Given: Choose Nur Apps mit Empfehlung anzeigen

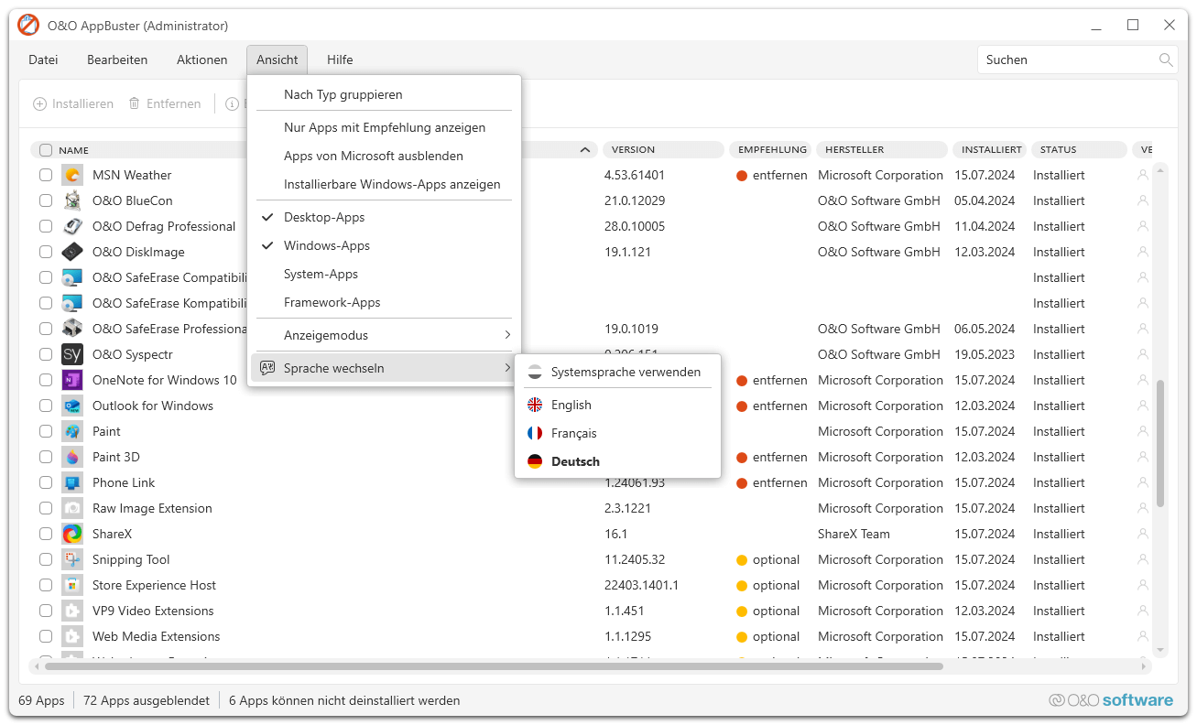Looking at the screenshot, I should (x=383, y=127).
